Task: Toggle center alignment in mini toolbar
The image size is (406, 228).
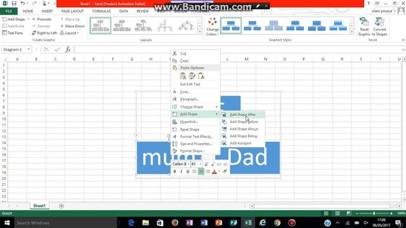Action: pos(201,172)
